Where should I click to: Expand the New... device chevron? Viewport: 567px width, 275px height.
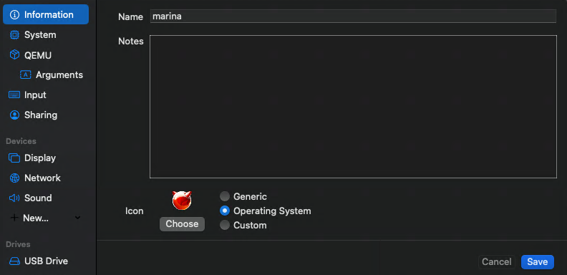[77, 218]
